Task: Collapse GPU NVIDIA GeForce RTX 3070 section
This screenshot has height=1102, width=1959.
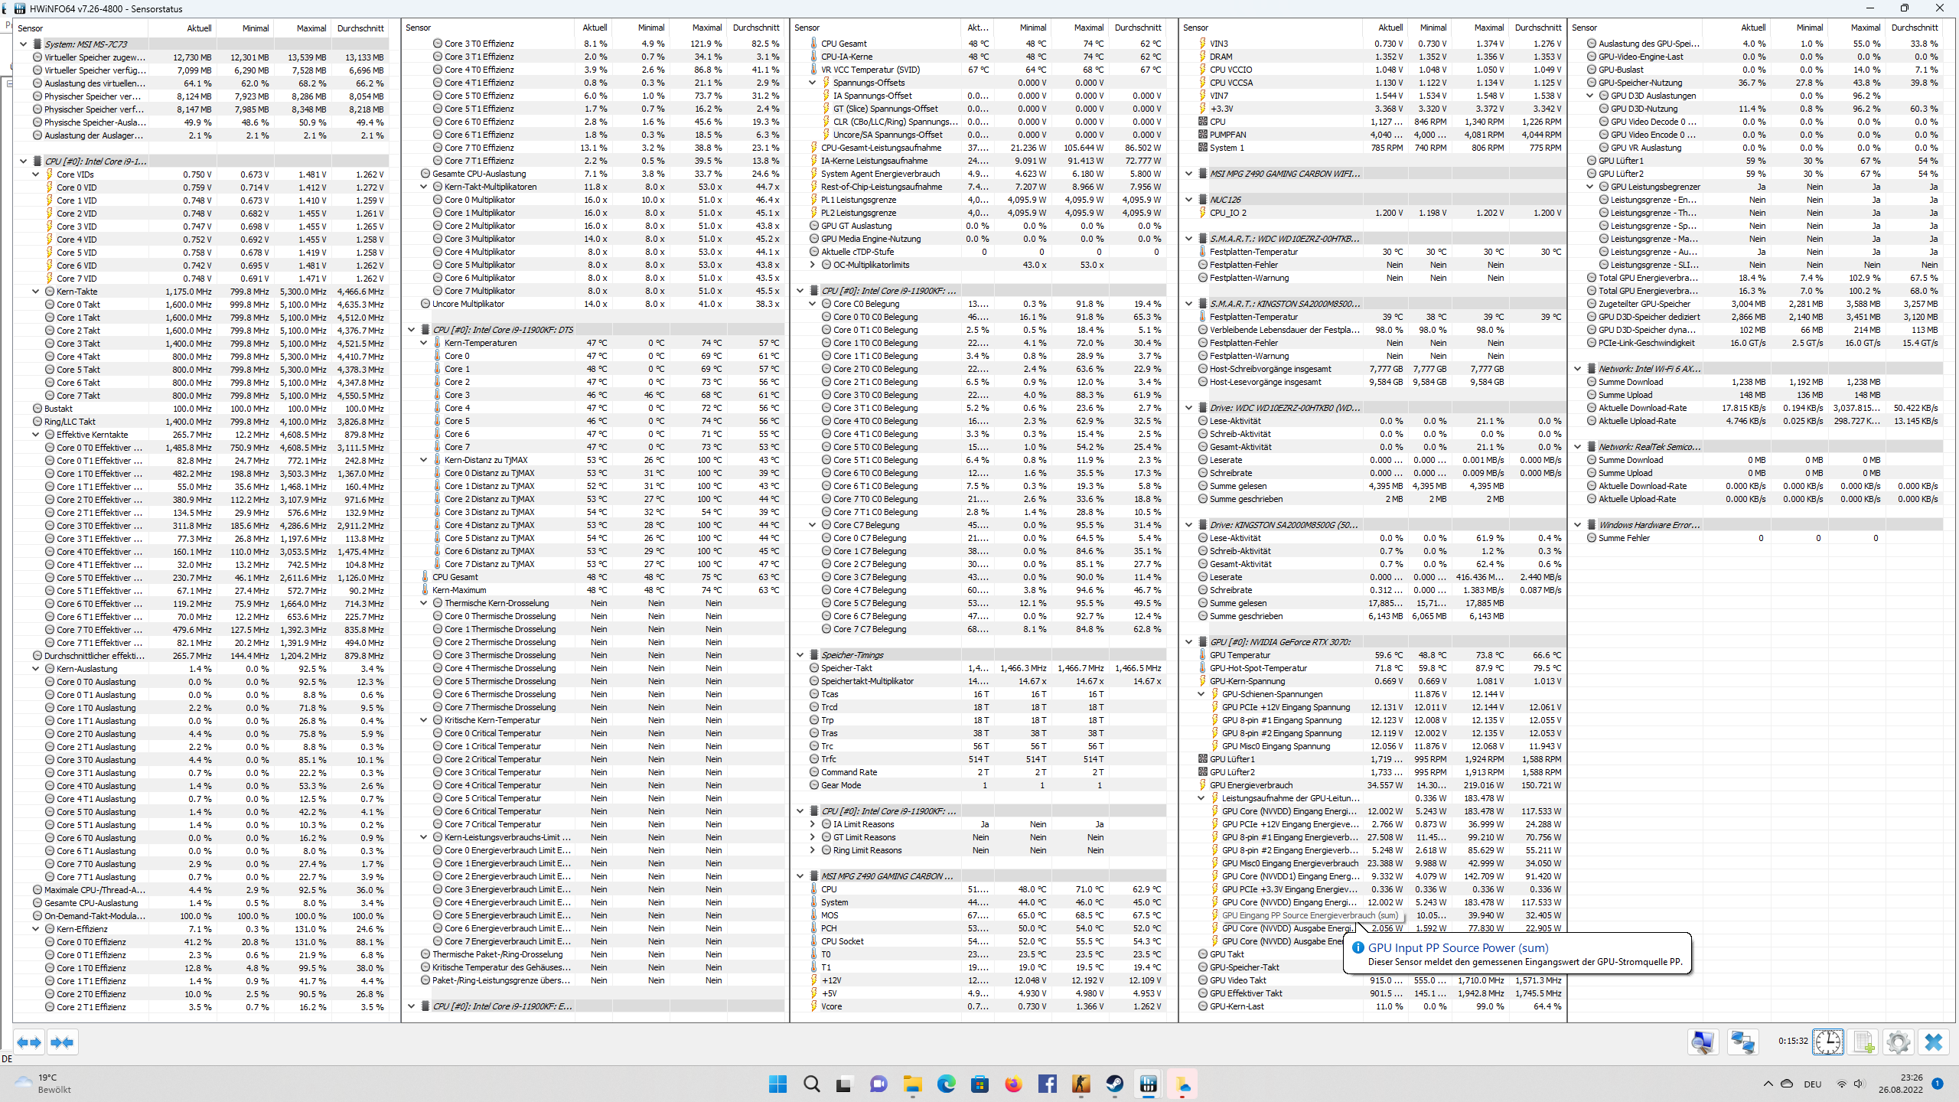Action: (x=1189, y=642)
